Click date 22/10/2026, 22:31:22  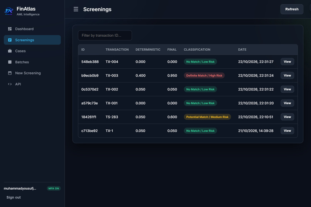tap(256, 89)
